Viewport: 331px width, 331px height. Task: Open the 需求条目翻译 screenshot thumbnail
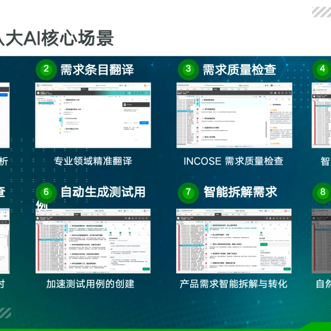tap(93, 115)
